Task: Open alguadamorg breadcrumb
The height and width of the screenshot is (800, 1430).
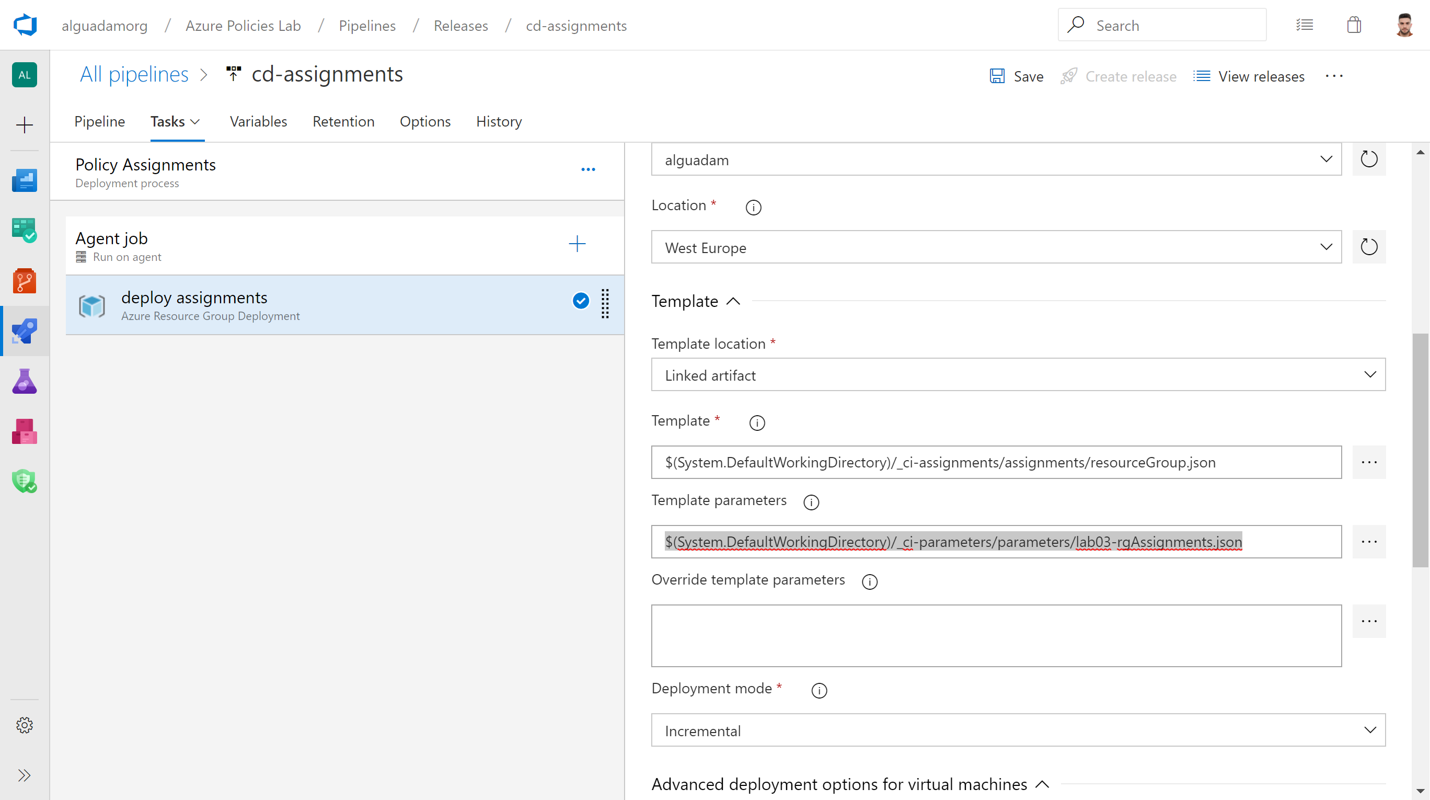Action: tap(105, 26)
